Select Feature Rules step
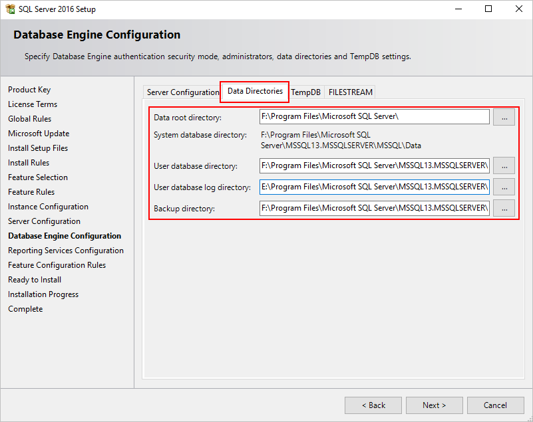This screenshot has width=533, height=422. pyautogui.click(x=31, y=192)
